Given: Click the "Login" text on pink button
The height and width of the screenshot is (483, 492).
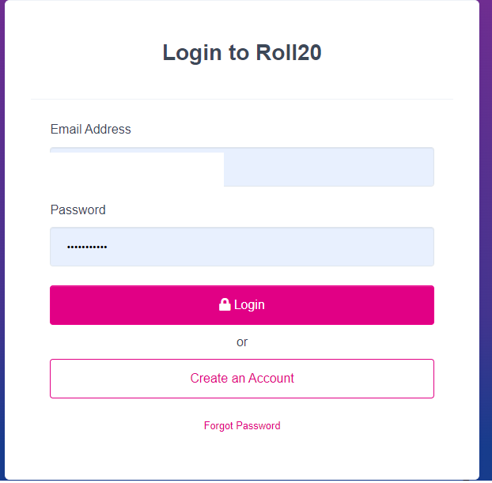Looking at the screenshot, I should (x=249, y=305).
